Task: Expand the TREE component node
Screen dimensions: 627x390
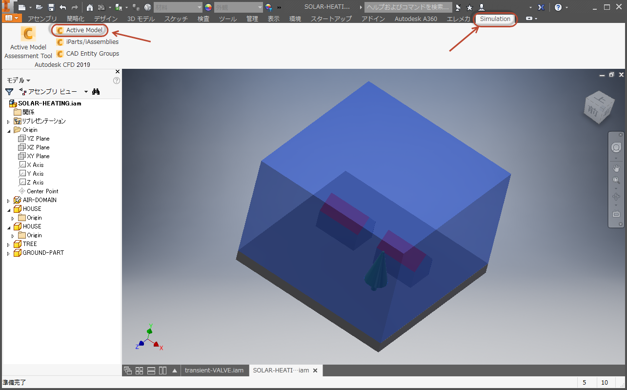Action: coord(8,245)
